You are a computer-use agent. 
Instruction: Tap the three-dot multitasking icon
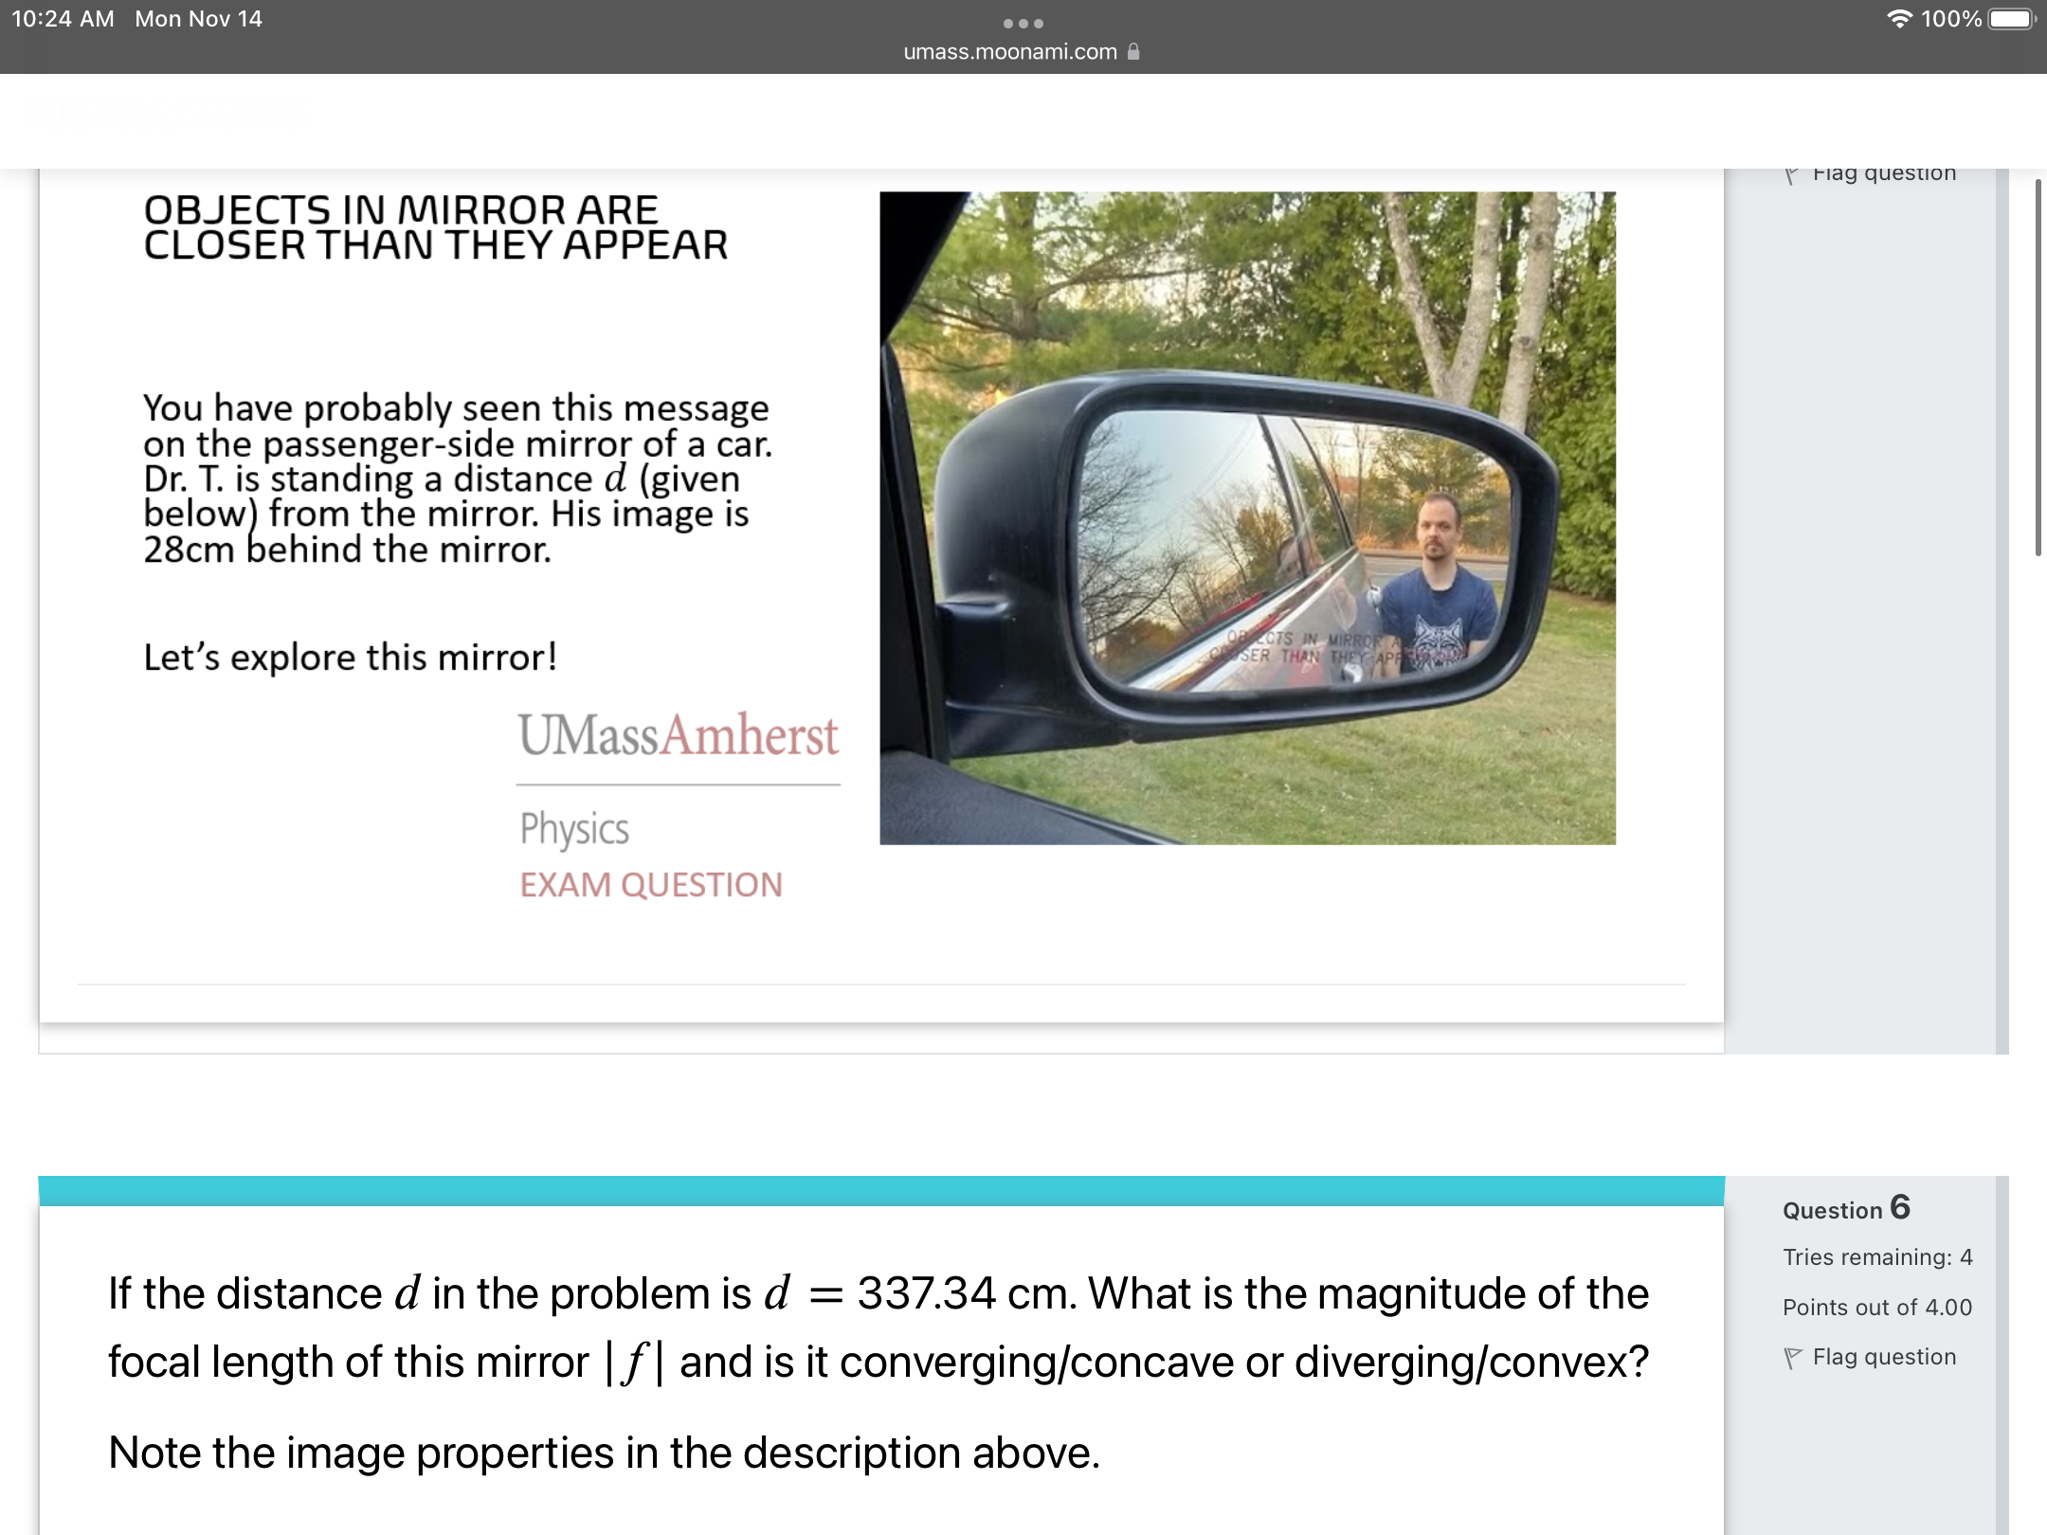pyautogui.click(x=1023, y=23)
